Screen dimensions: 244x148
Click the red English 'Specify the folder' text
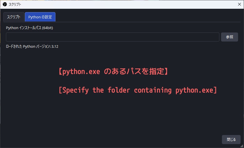(x=138, y=90)
